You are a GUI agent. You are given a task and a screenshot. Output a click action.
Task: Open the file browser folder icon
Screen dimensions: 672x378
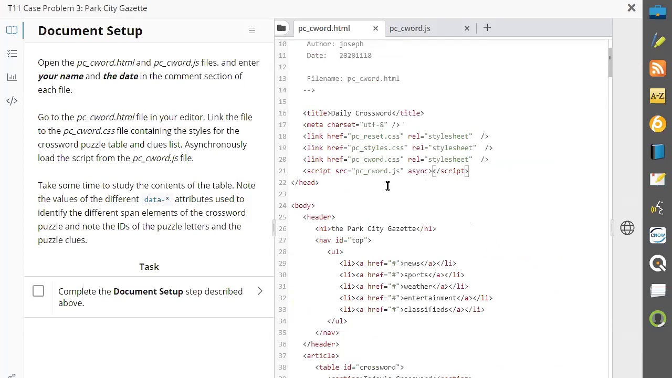[x=281, y=28]
